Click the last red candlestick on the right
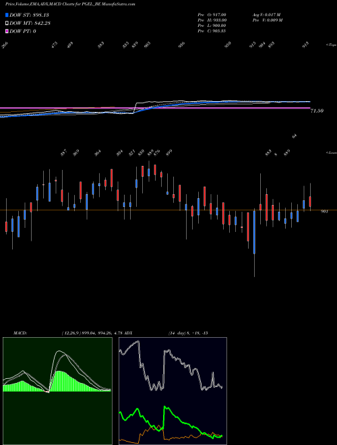 click(310, 202)
